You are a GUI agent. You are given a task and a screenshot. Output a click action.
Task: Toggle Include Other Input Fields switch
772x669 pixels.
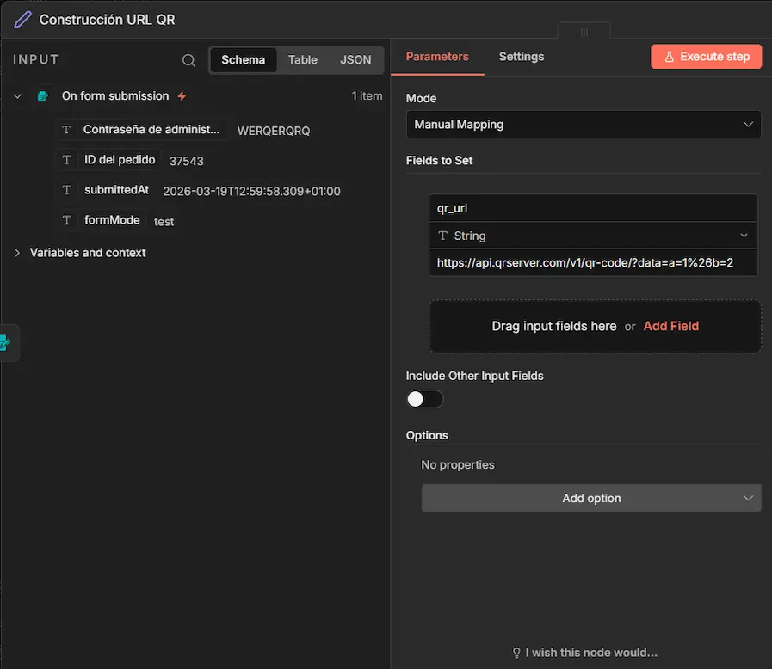pos(424,399)
